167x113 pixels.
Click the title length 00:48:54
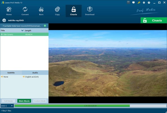(29, 34)
